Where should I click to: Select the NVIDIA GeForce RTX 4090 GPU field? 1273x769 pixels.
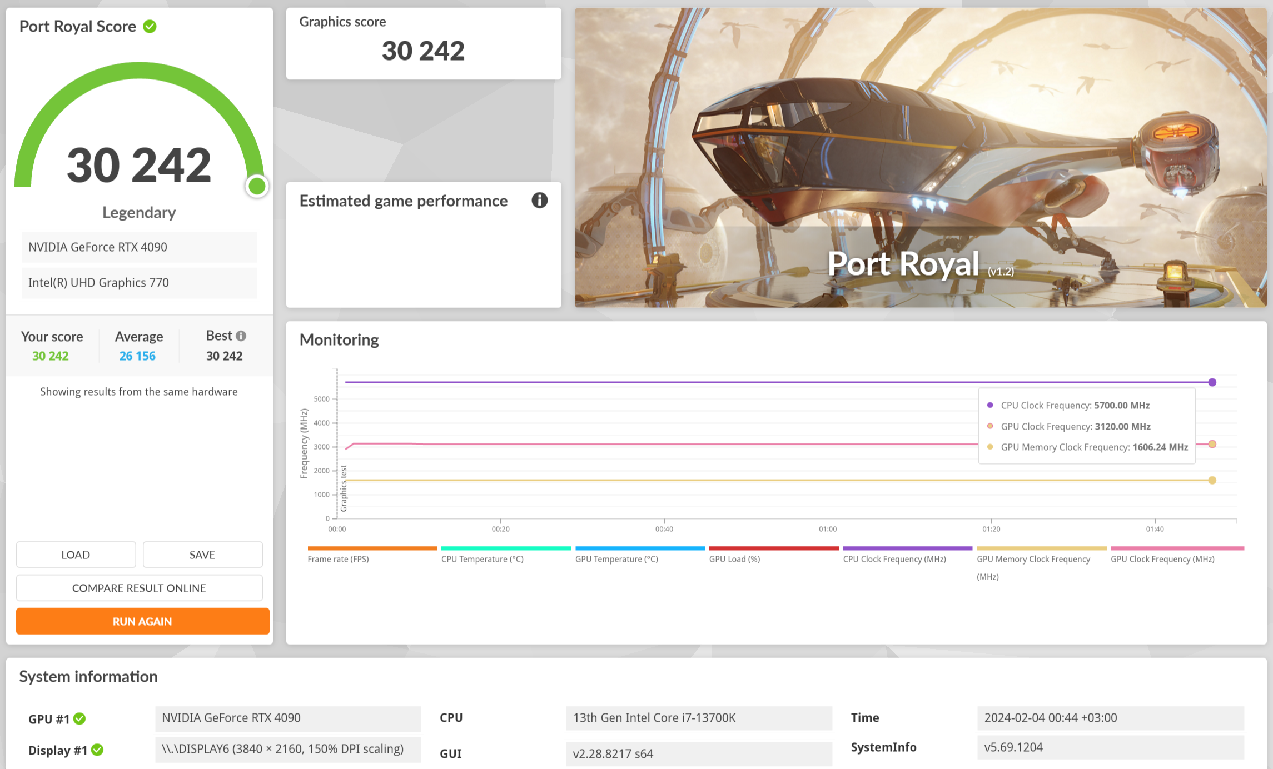coord(139,247)
